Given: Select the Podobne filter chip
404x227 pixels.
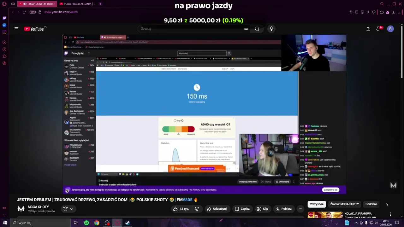Looking at the screenshot, I should [371, 204].
